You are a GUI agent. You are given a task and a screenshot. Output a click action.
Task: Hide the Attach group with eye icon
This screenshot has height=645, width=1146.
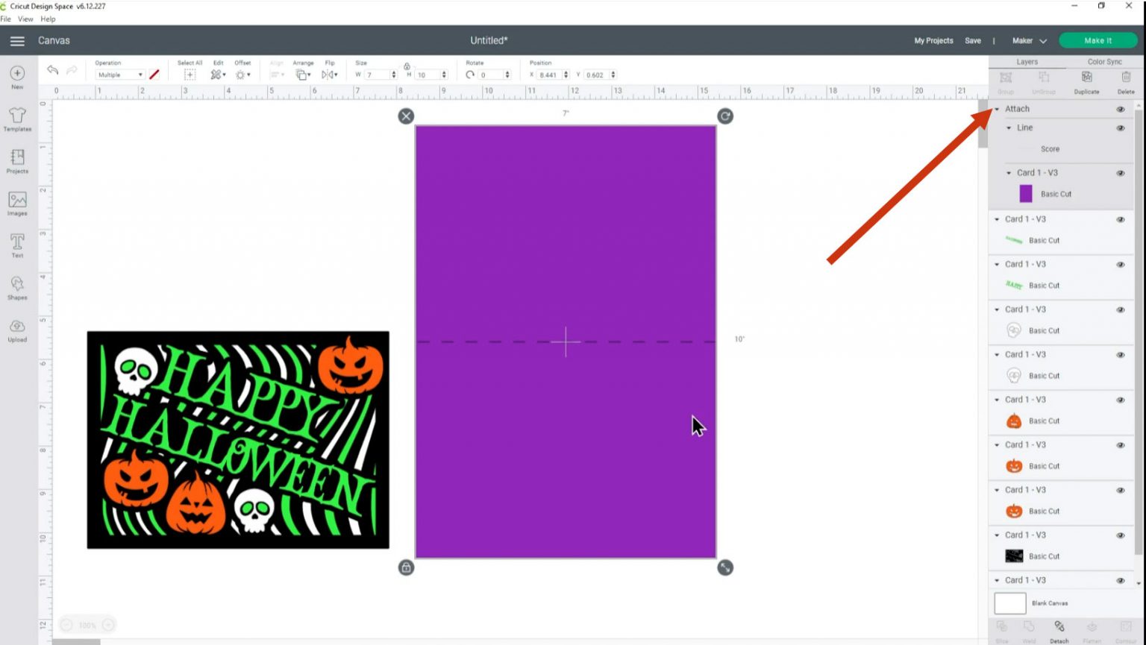1120,109
